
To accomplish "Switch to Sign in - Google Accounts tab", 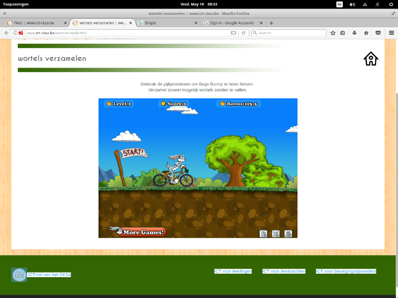I will (x=232, y=23).
